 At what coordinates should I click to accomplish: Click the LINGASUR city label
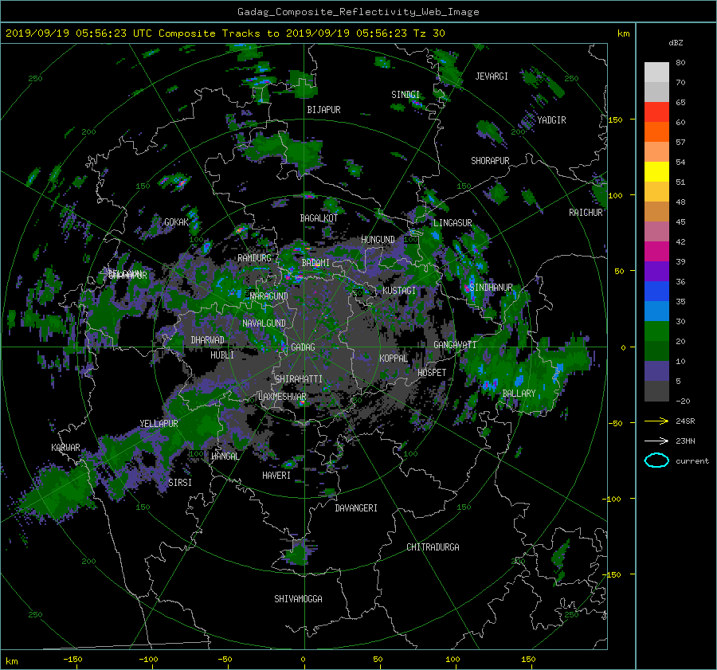(453, 223)
